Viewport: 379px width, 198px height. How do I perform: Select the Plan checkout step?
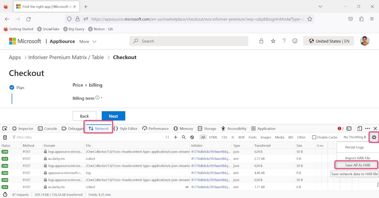point(17,87)
